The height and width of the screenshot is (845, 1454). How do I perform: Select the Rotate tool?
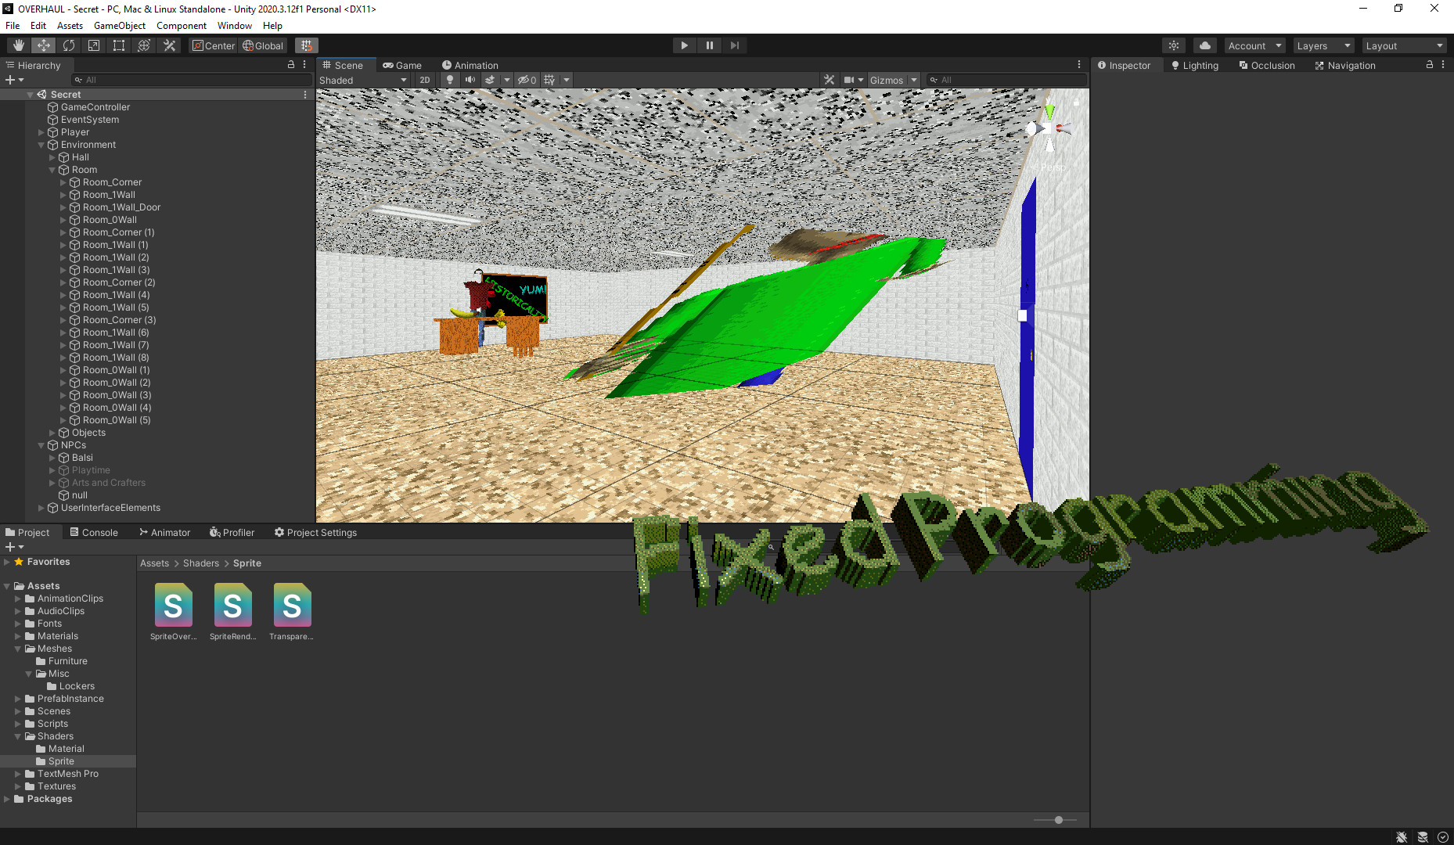(69, 45)
